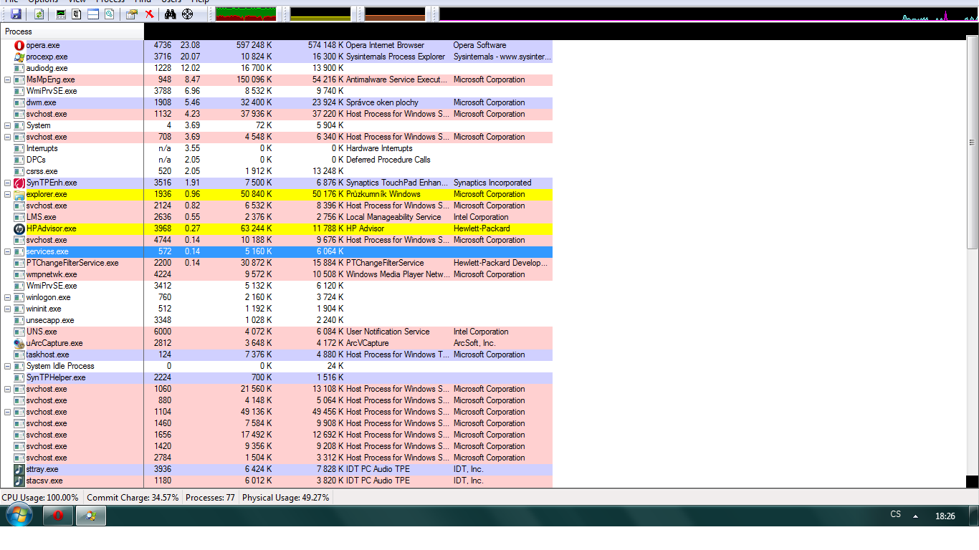This screenshot has width=979, height=550.
Task: Switch to Opera from the taskbar
Action: [58, 516]
